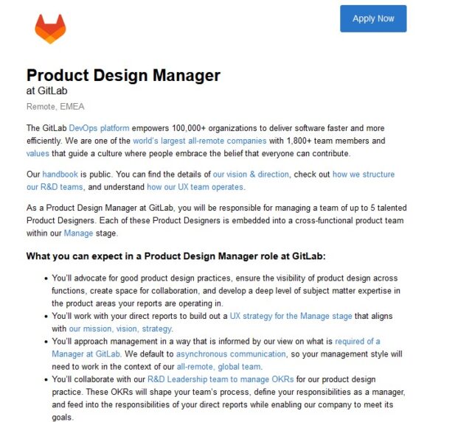Follow our mission, vision, strategy link
The height and width of the screenshot is (422, 472).
121,328
